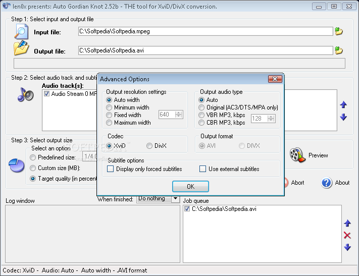The height and width of the screenshot is (276, 359).
Task: Move audio track up with blue arrow
Action: coord(343,105)
